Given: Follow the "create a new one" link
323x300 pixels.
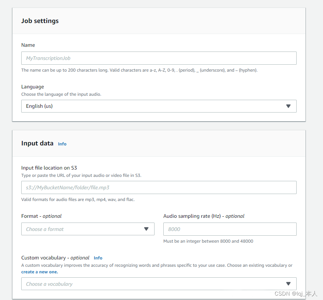Looking at the screenshot, I should [x=40, y=272].
